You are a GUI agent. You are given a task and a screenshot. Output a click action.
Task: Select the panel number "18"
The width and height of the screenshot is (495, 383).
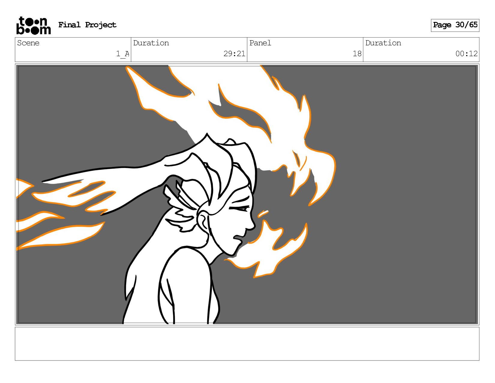[x=357, y=54]
